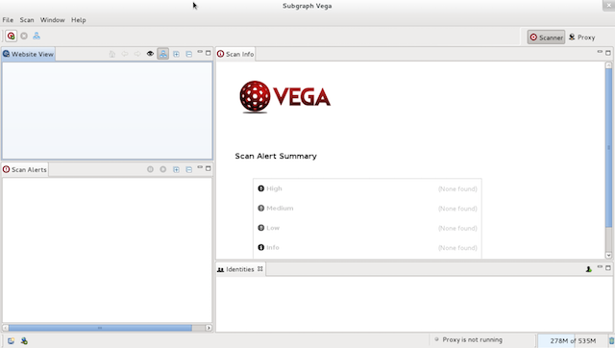The image size is (615, 348).
Task: Open the Scan menu
Action: point(27,20)
